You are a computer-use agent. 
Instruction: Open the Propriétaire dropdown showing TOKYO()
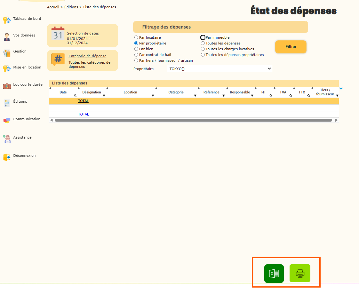(x=219, y=68)
